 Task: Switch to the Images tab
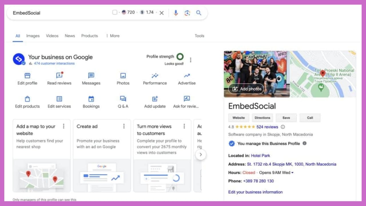tap(33, 36)
